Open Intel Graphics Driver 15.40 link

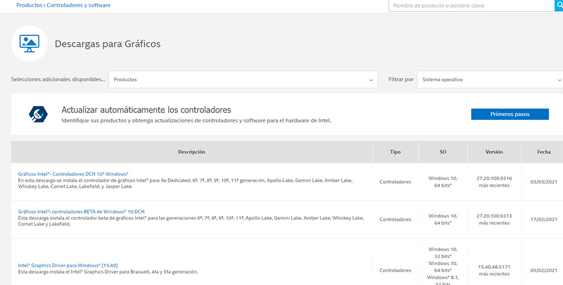68,265
